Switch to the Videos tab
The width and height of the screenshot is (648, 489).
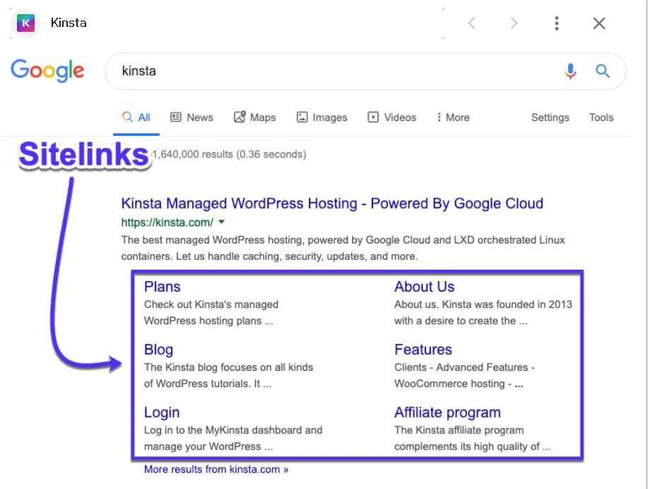[x=391, y=117]
